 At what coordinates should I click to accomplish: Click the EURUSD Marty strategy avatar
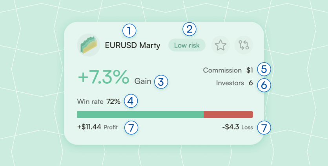click(88, 45)
